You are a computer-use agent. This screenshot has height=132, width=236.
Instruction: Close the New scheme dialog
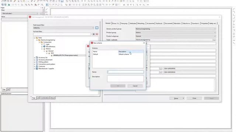[x=144, y=43]
